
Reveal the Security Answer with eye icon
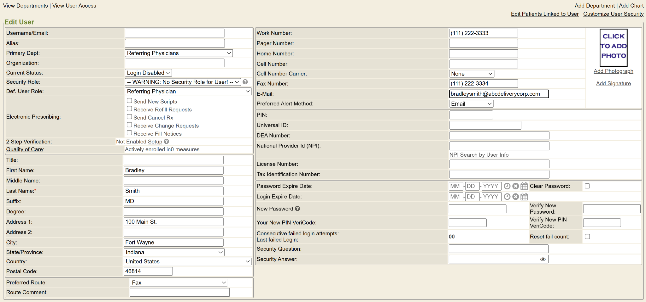point(543,259)
